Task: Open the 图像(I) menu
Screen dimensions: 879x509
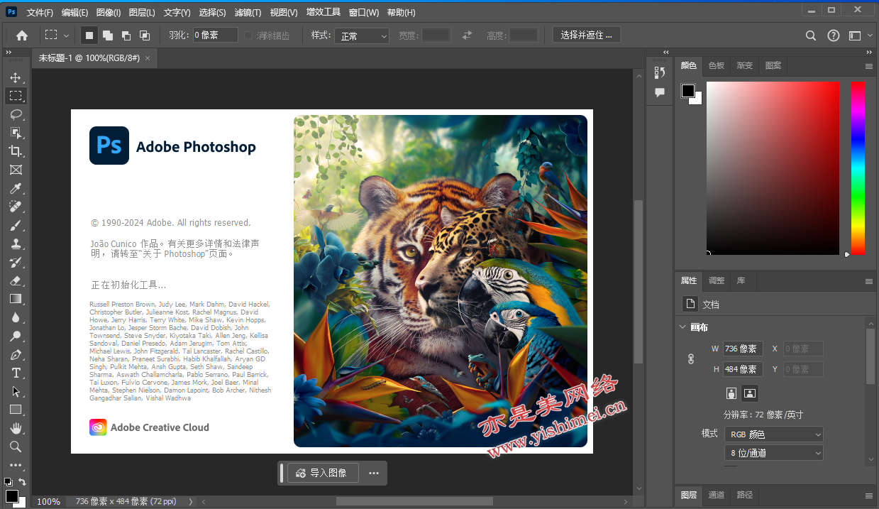Action: 109,13
